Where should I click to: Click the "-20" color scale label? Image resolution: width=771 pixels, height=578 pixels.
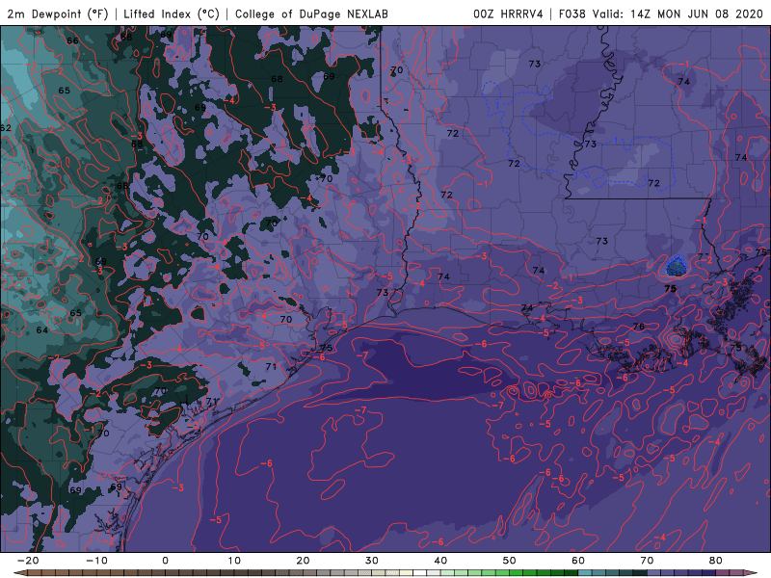click(x=28, y=561)
